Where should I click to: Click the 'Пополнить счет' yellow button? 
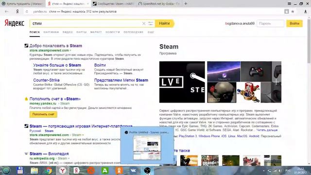pos(43,114)
